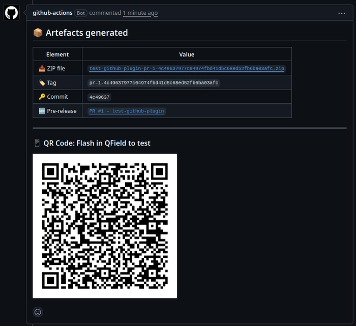Click the 'Pre-release' row label

62,111
